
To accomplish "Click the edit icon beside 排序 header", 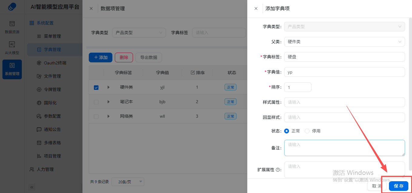I will 193,73.
